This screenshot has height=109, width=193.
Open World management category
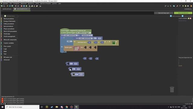pyautogui.click(x=9, y=36)
